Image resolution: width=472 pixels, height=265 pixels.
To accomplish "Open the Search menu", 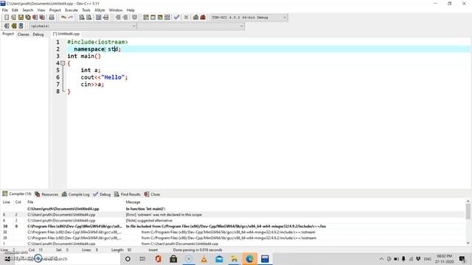I will pyautogui.click(x=27, y=10).
